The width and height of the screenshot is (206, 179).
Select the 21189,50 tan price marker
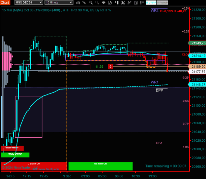tap(197, 67)
